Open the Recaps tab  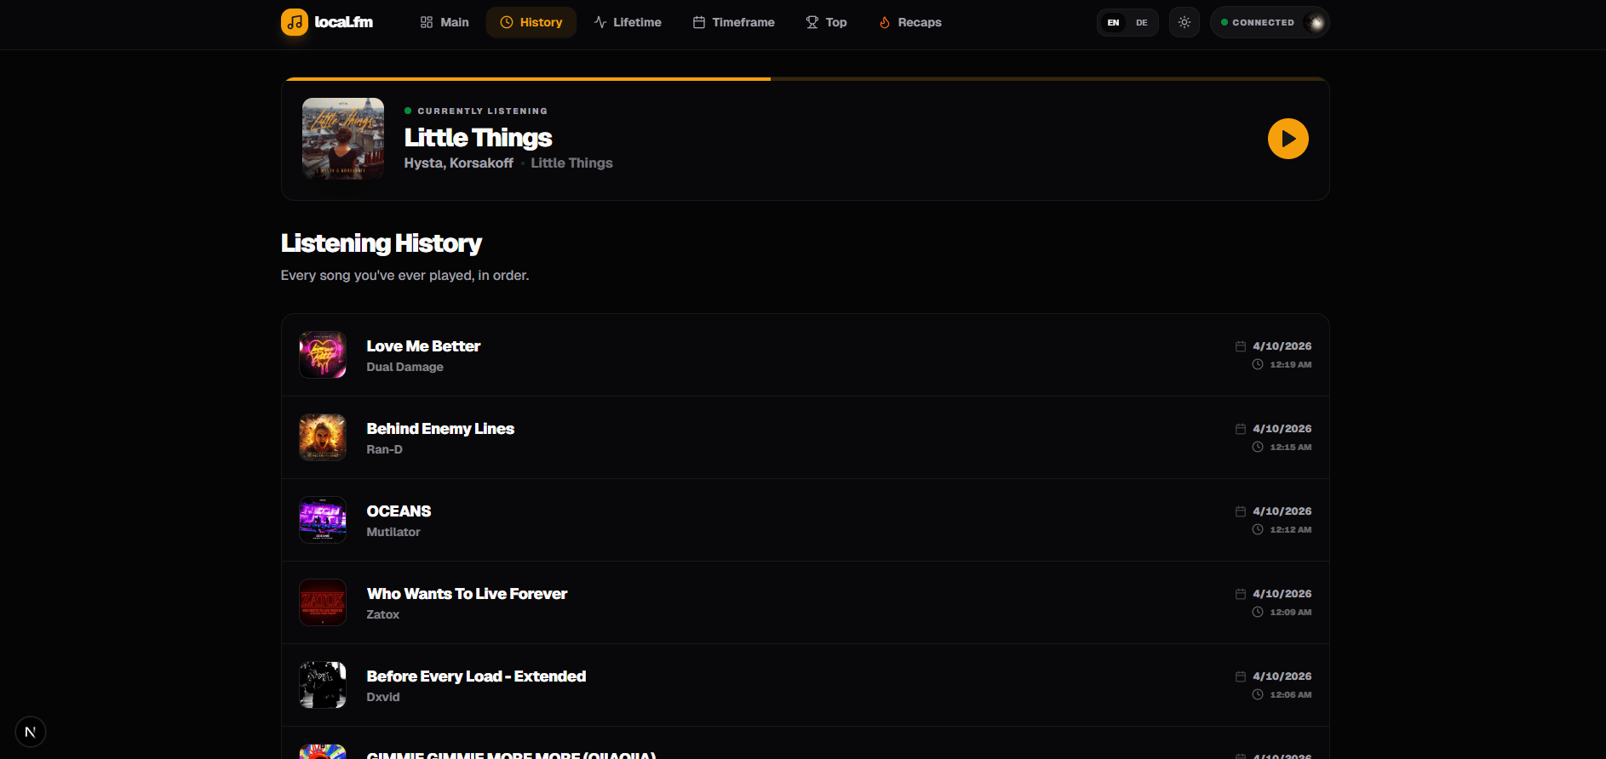click(x=910, y=22)
